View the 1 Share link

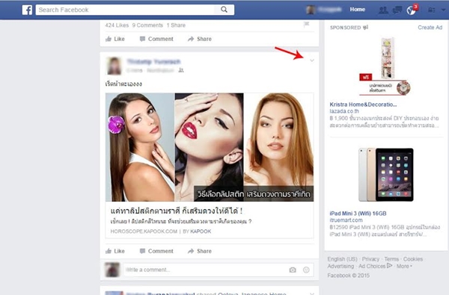pyautogui.click(x=176, y=25)
